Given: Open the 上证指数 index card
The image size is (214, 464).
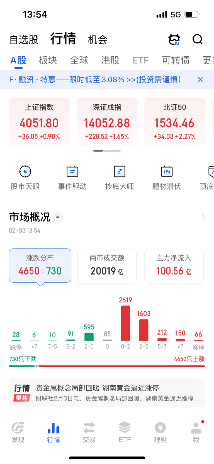Looking at the screenshot, I should 39,122.
